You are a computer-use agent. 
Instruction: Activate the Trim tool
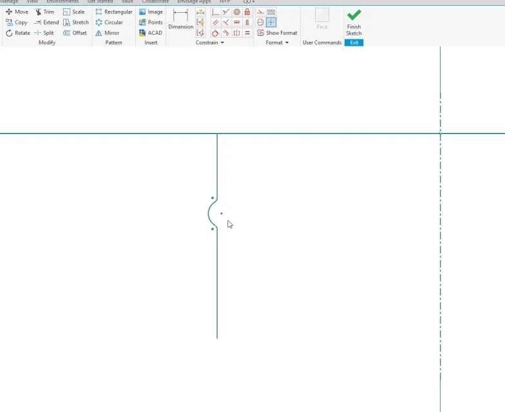point(44,12)
